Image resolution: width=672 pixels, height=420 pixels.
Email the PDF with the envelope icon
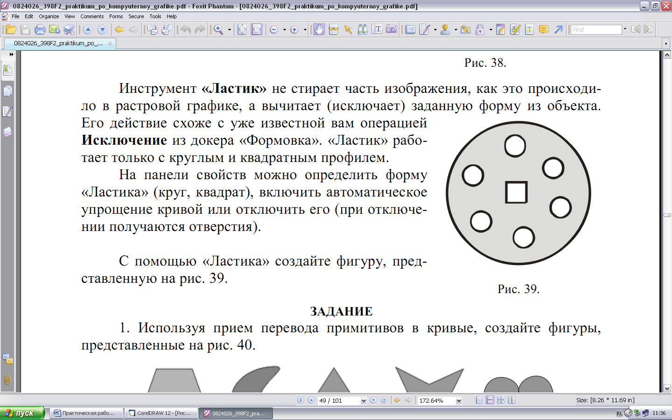coord(54,29)
